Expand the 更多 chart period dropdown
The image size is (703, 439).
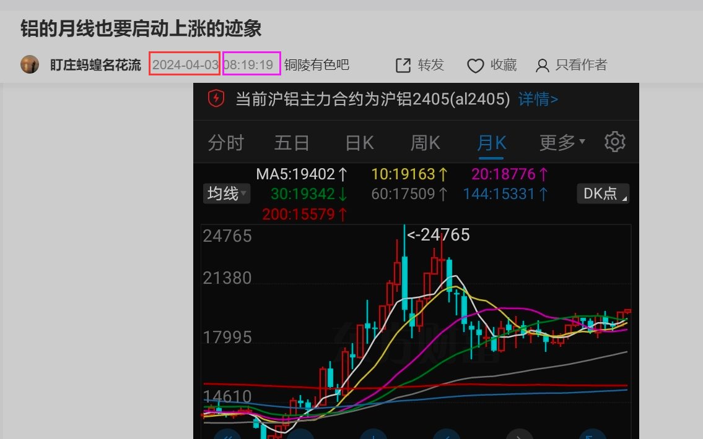pos(562,143)
